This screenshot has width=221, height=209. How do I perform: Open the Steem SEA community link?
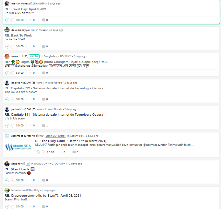pyautogui.click(x=77, y=136)
